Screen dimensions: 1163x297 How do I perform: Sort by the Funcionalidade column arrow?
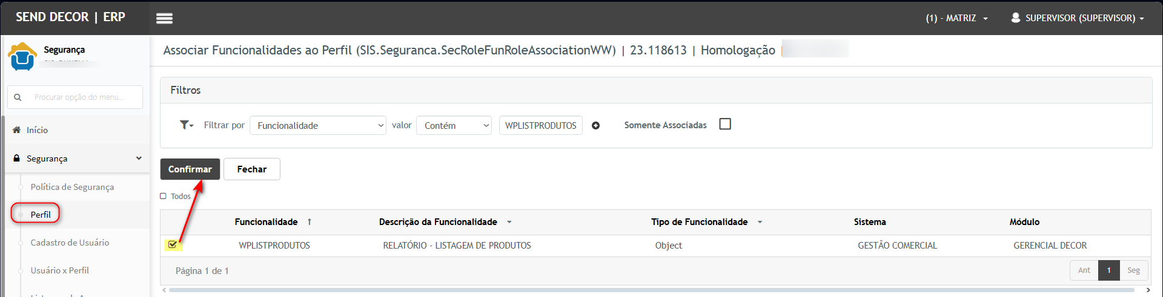pos(310,222)
